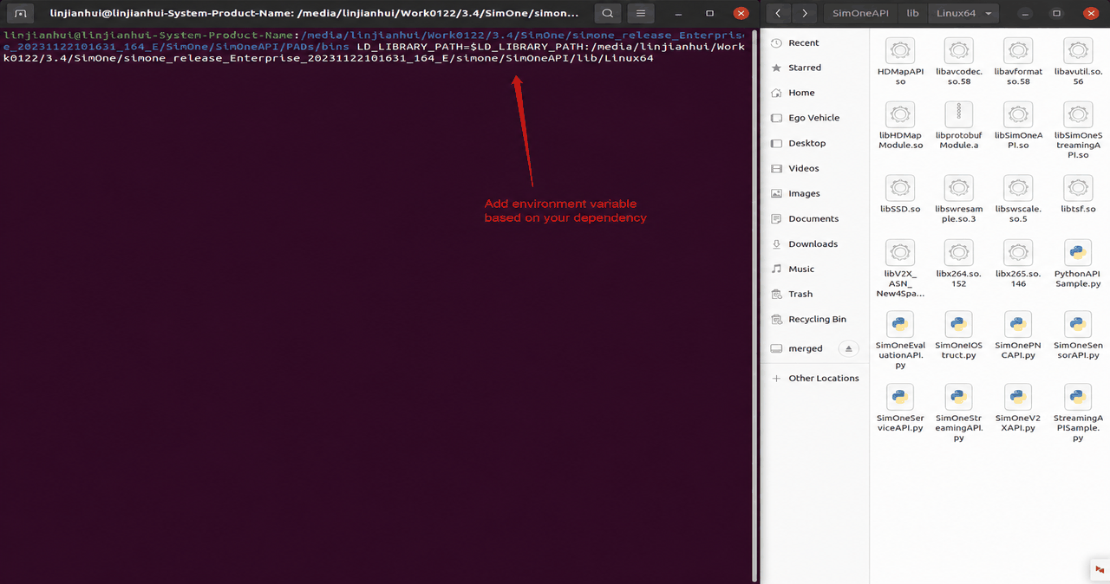1110x584 pixels.
Task: Open Recycling Bin in sidebar
Action: click(815, 319)
